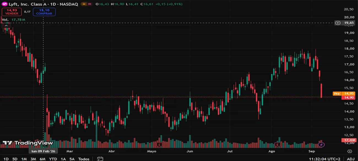Select the 6M time range

click(42, 159)
